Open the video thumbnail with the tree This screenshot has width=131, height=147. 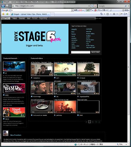(x=88, y=70)
